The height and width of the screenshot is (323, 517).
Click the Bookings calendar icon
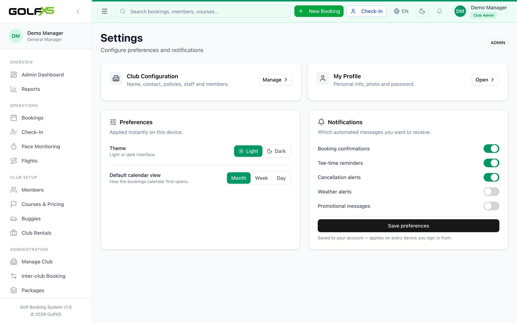tap(14, 118)
